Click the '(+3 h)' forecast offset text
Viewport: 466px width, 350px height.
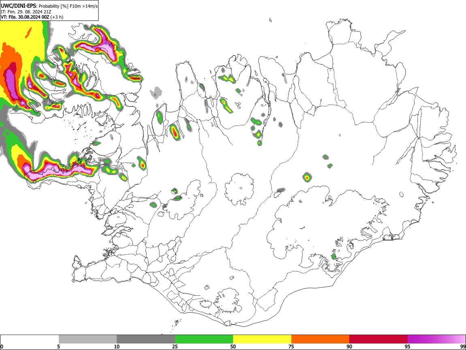click(57, 17)
